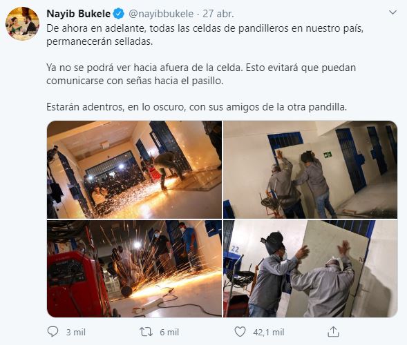Click the blue verified badge icon
407x345 pixels.
tap(119, 14)
